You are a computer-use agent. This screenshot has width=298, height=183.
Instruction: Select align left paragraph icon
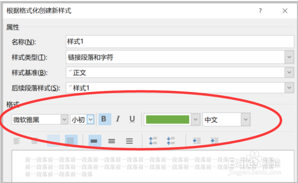pyautogui.click(x=17, y=141)
